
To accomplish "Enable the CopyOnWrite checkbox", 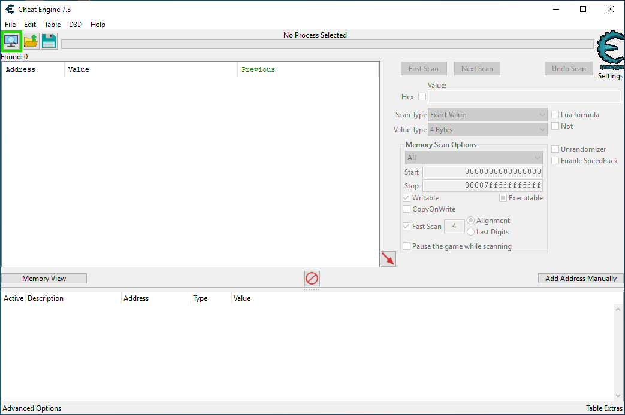I will pos(406,209).
